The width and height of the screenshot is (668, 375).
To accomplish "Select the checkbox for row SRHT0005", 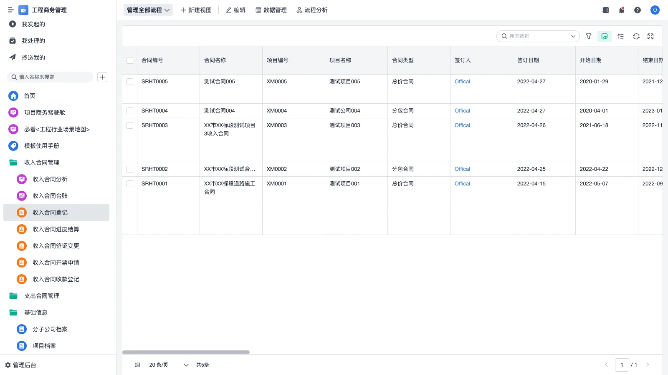I will click(x=130, y=82).
